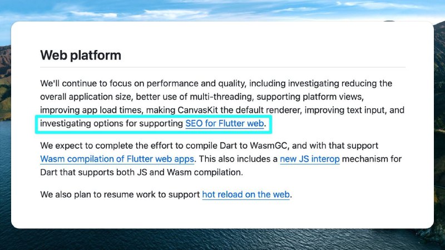Click the multi-threading text in first paragraph
The image size is (445, 250).
pos(221,97)
